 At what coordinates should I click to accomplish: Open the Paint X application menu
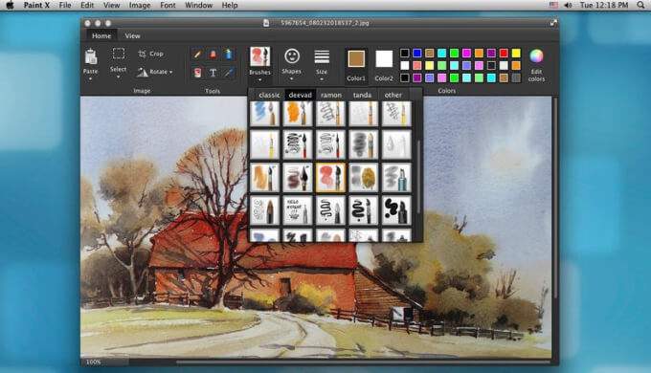coord(36,6)
